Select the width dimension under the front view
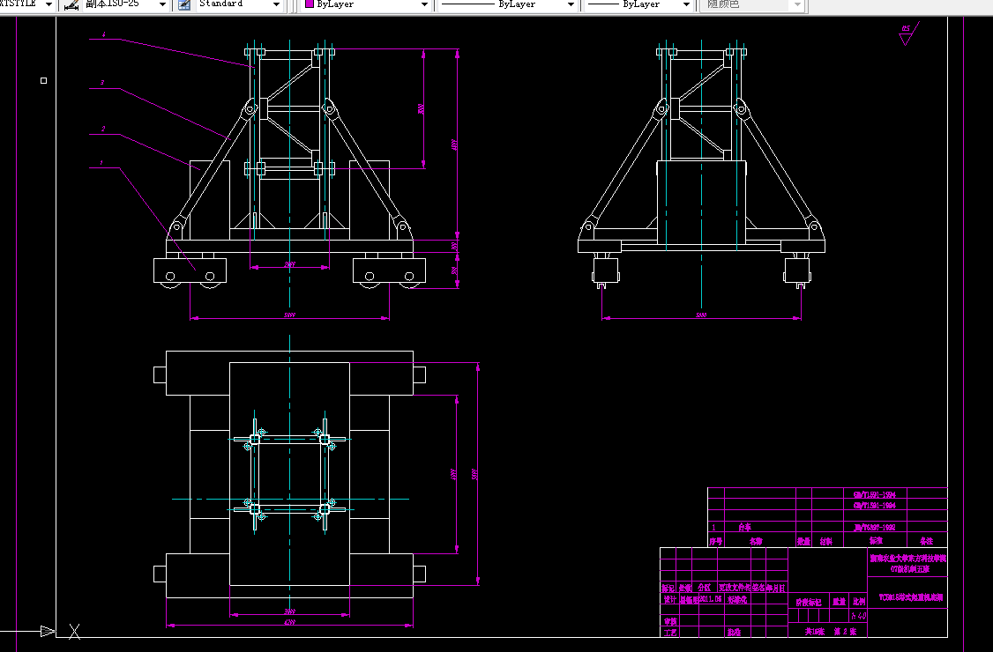993x652 pixels. point(289,315)
